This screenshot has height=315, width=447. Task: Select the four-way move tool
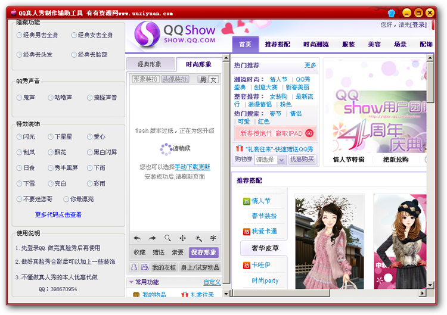point(182,238)
